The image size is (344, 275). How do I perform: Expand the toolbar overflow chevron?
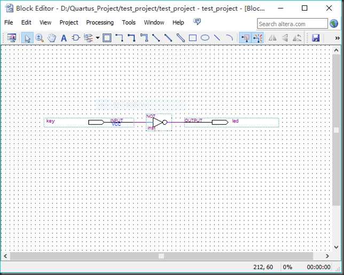338,38
